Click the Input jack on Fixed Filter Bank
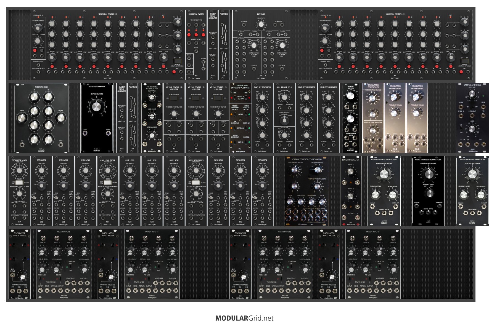Image resolution: width=489 pixels, height=324 pixels. 22,144
